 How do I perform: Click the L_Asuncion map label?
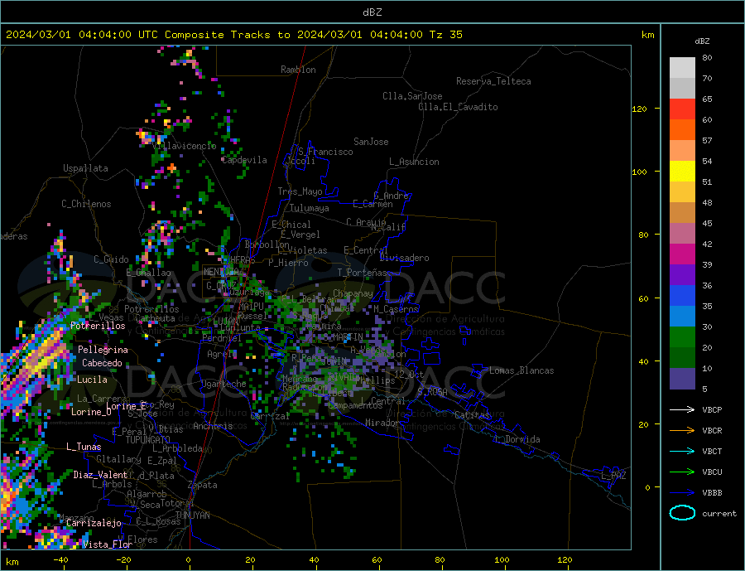click(x=414, y=162)
